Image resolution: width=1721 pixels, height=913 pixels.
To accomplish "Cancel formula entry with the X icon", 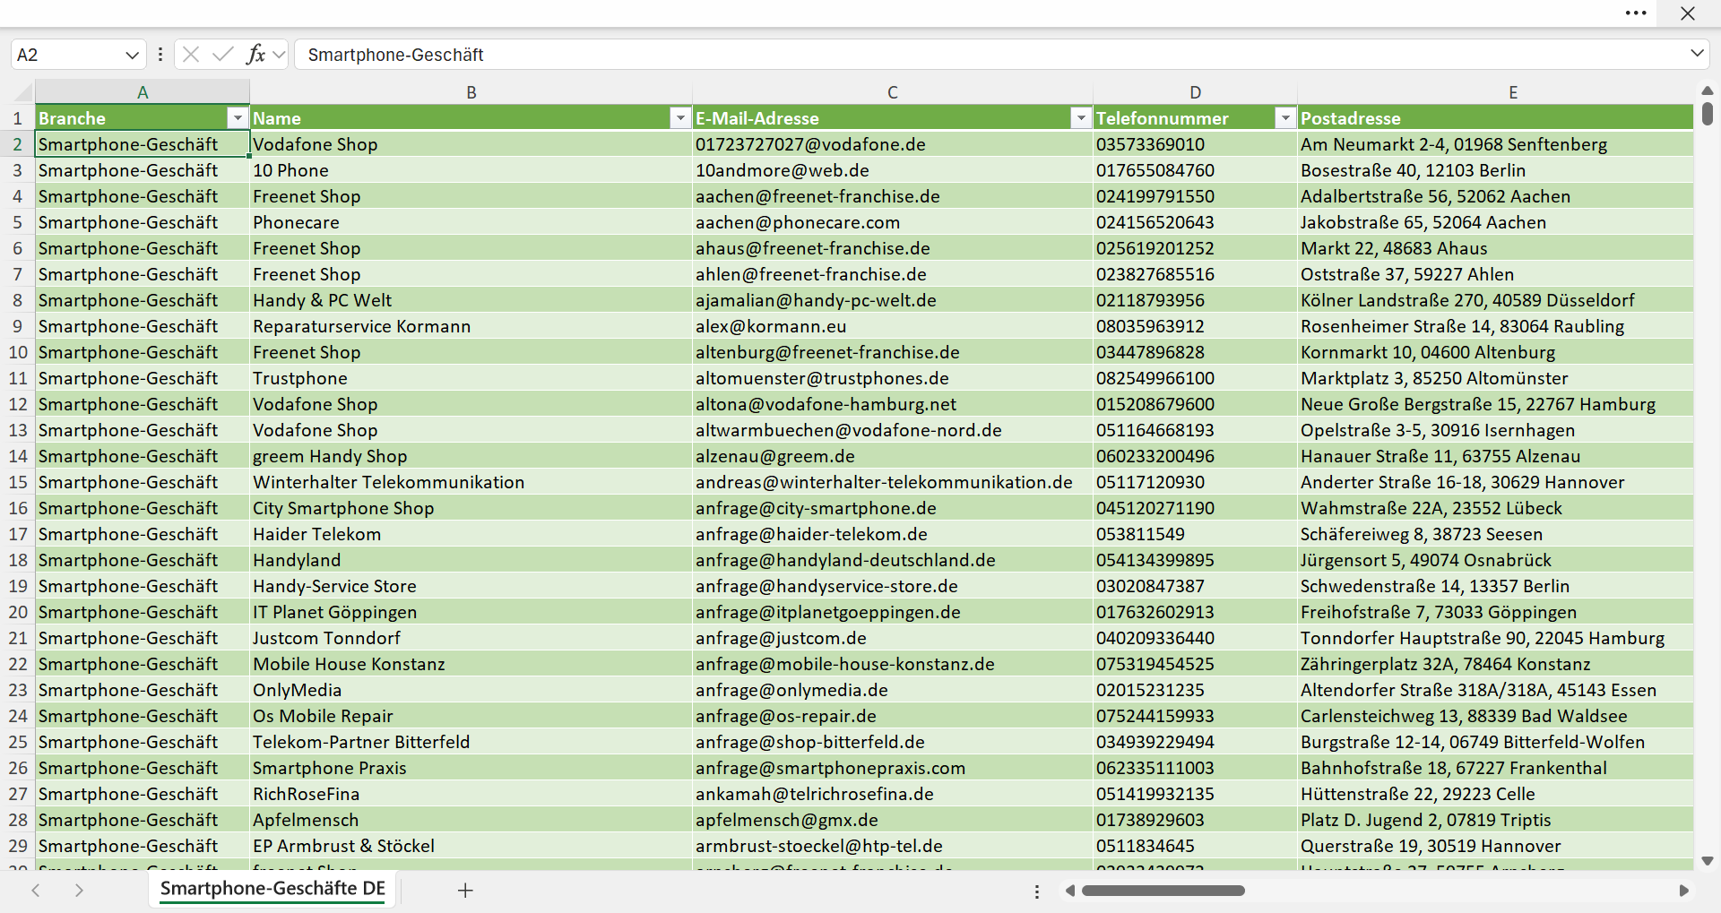I will [x=190, y=55].
